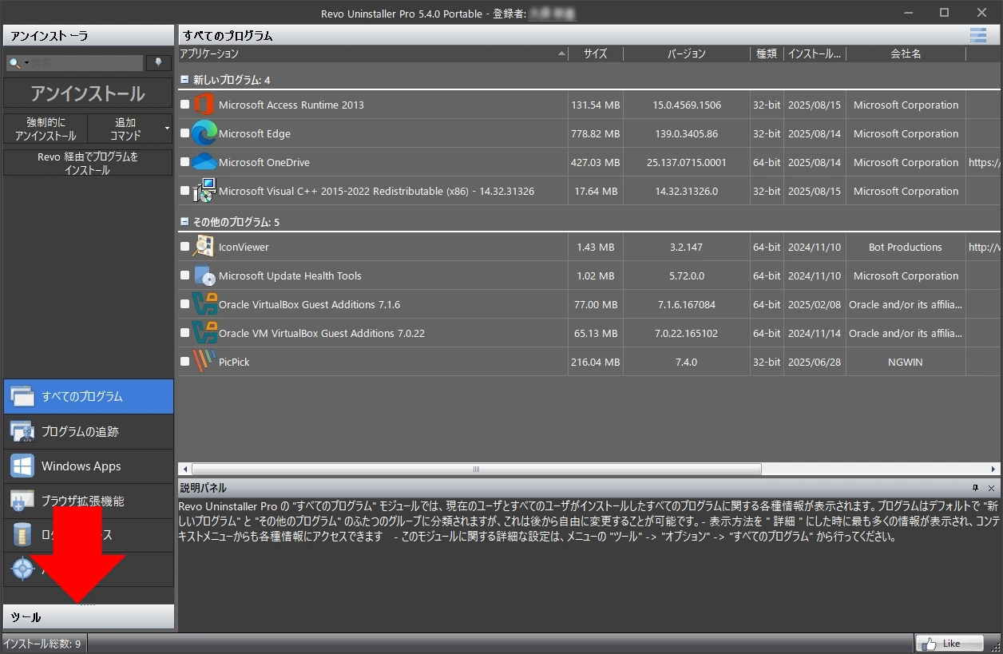Collapse the 新しいプログラム group

pos(185,80)
